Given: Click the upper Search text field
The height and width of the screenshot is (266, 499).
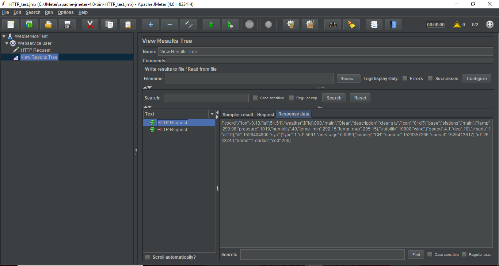Looking at the screenshot, I should point(206,98).
